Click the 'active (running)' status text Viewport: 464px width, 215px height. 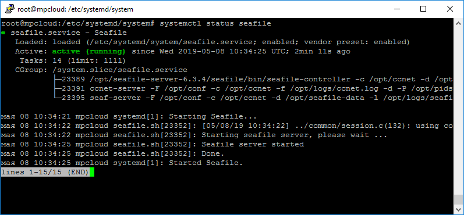tap(88, 51)
